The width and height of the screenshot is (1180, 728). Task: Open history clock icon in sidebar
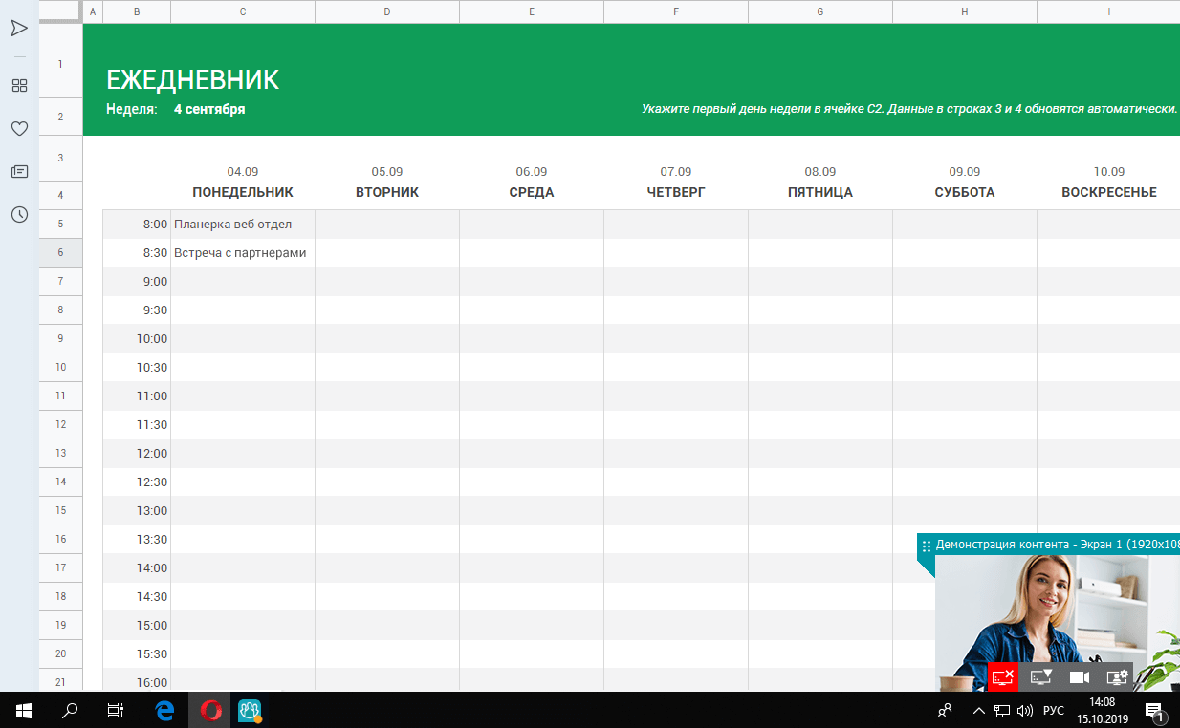point(19,215)
